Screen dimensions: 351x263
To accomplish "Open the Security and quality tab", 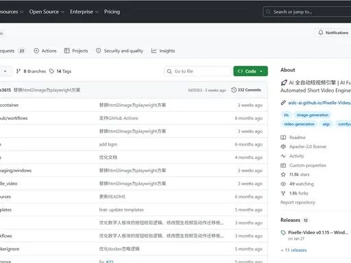I will point(120,51).
